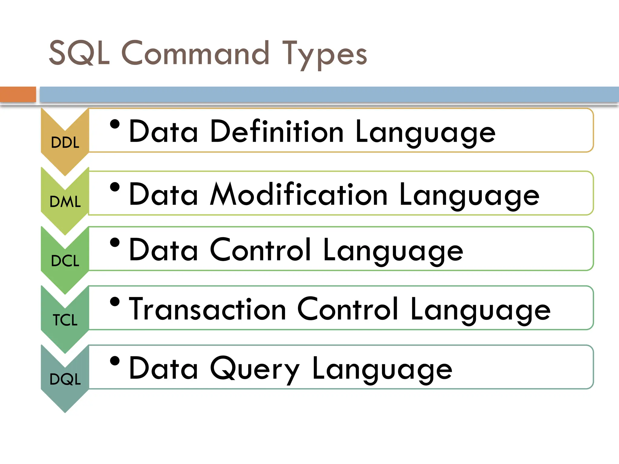The width and height of the screenshot is (619, 464).
Task: Select the SQL Command Types title
Action: 208,53
